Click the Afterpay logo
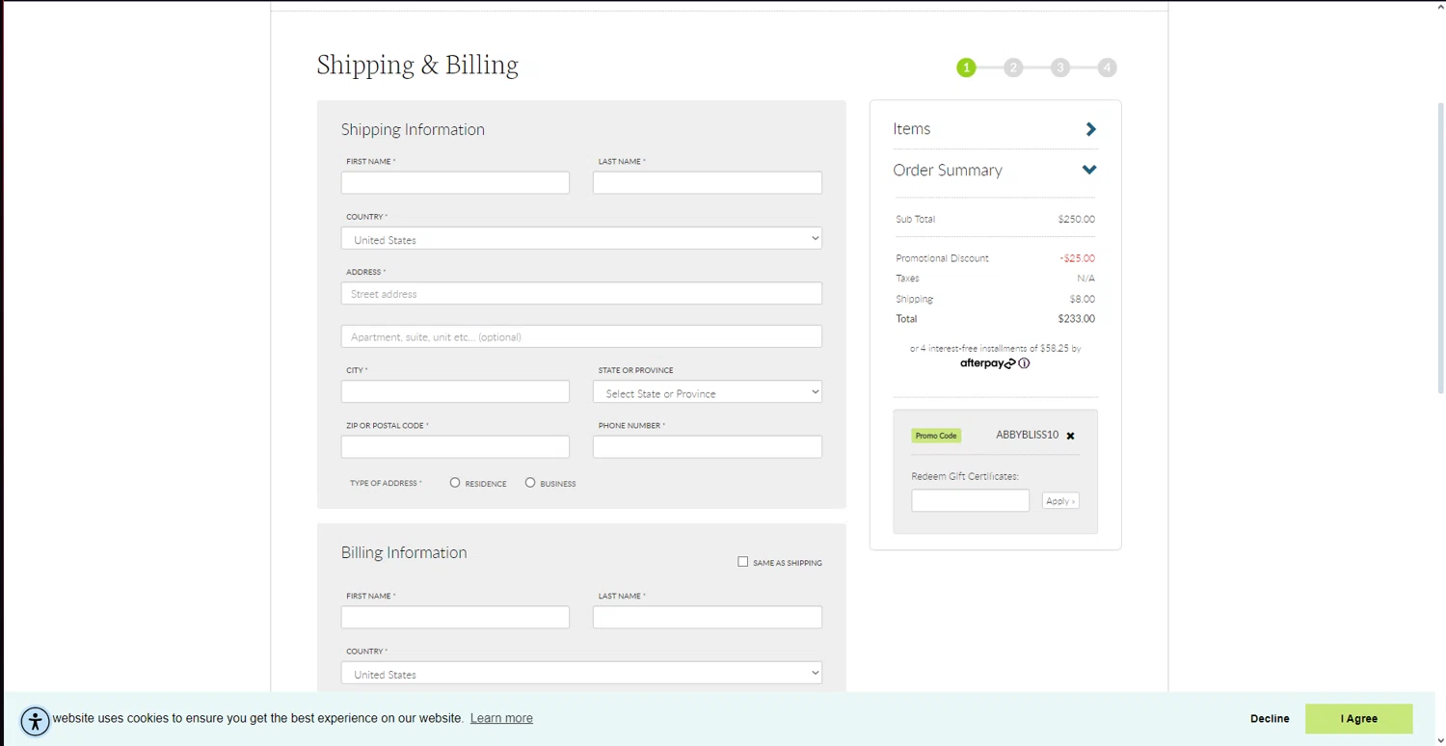The height and width of the screenshot is (746, 1446). pyautogui.click(x=987, y=363)
